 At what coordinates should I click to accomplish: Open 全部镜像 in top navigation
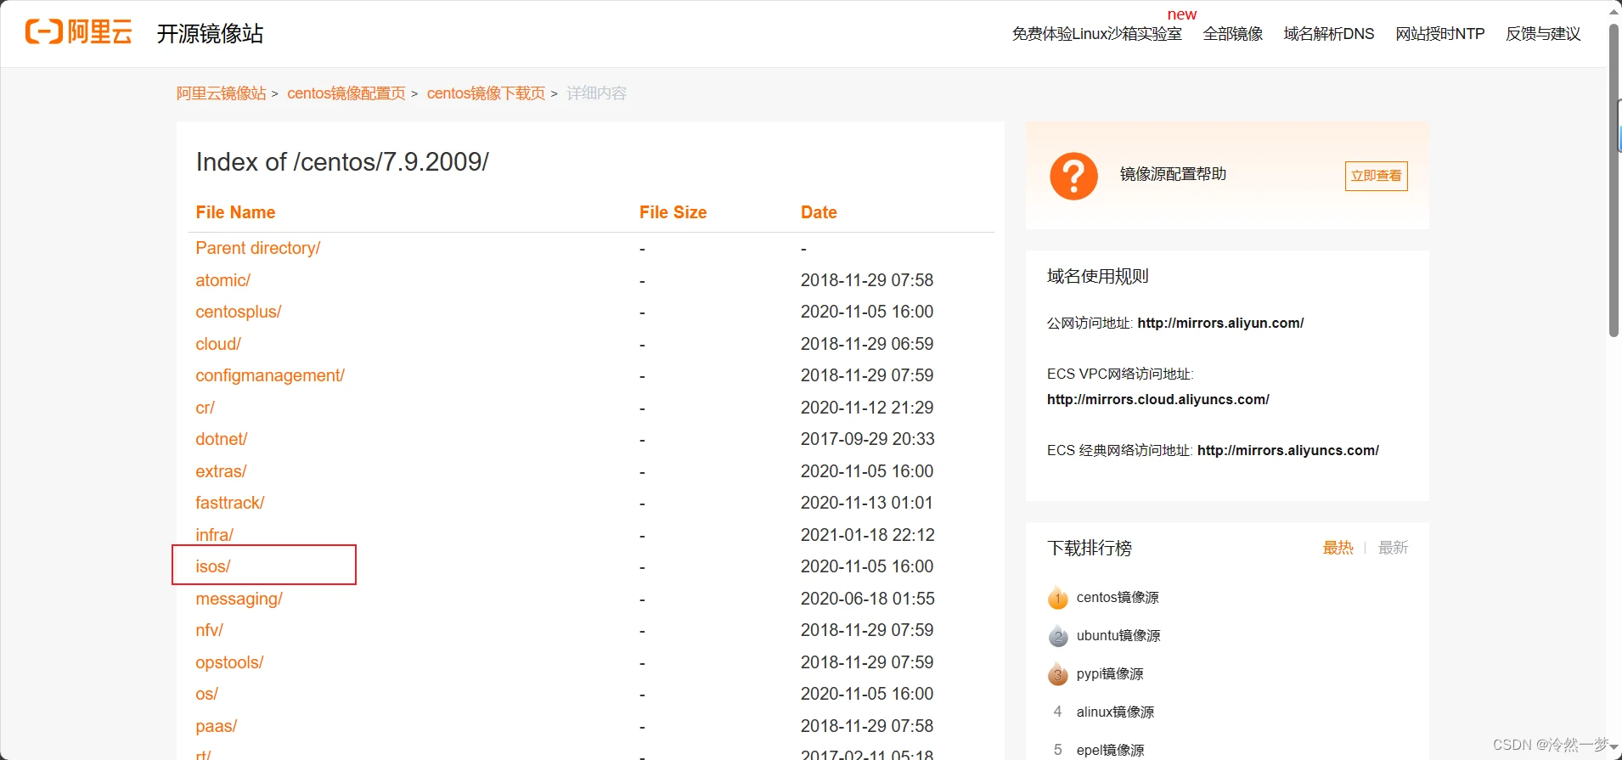pos(1232,34)
